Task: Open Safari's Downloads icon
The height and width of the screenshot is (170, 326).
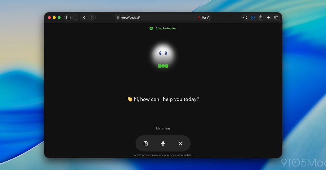Action: 245,17
